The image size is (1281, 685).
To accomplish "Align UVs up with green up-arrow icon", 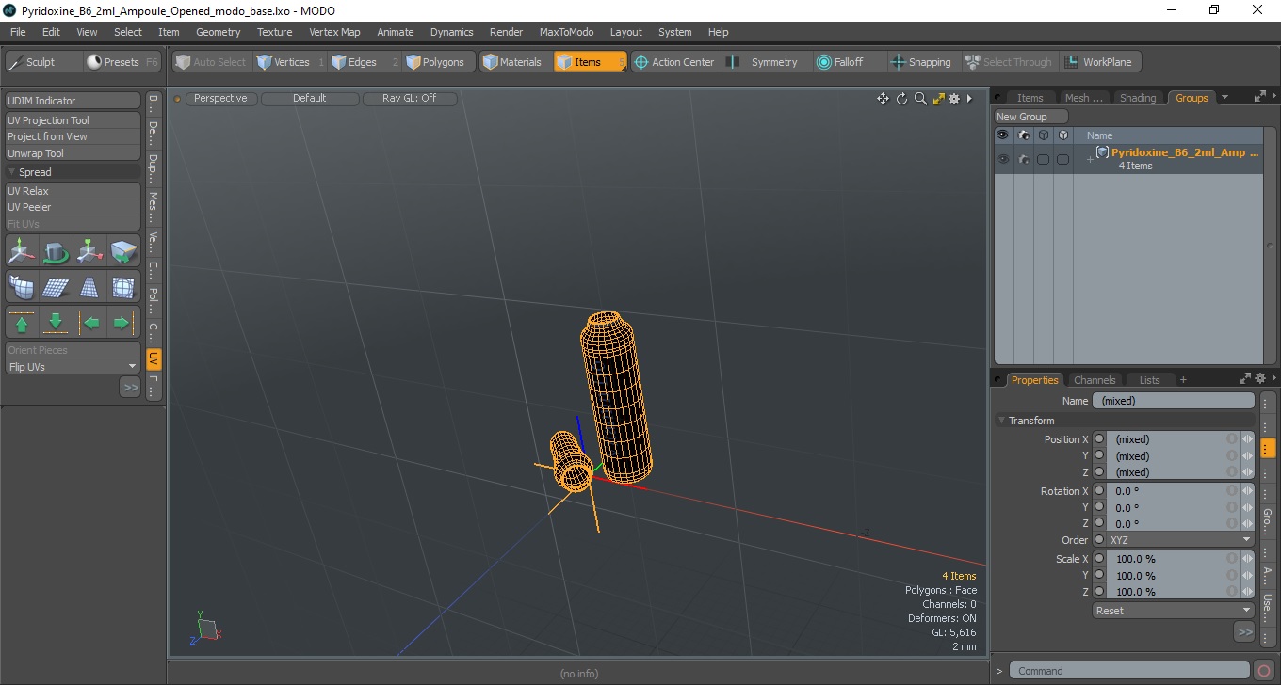I will click(22, 323).
